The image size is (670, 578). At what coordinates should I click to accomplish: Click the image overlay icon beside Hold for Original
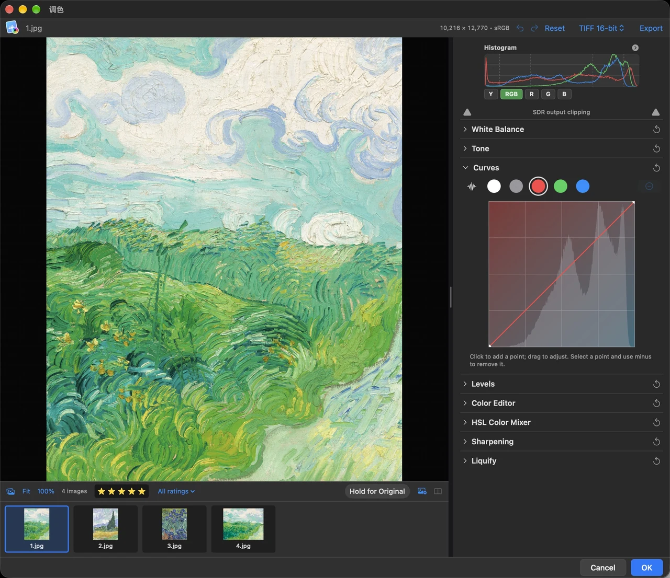422,491
